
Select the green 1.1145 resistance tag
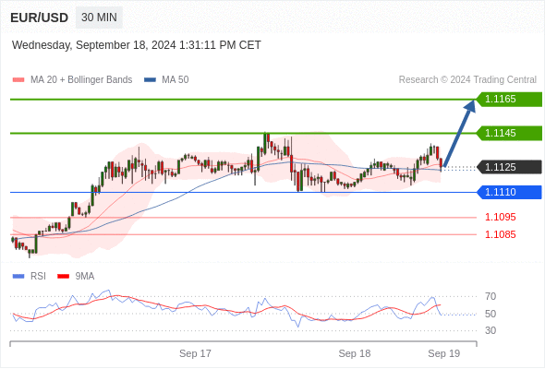pos(509,133)
